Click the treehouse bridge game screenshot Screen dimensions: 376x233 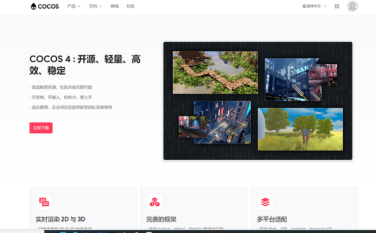coord(215,72)
